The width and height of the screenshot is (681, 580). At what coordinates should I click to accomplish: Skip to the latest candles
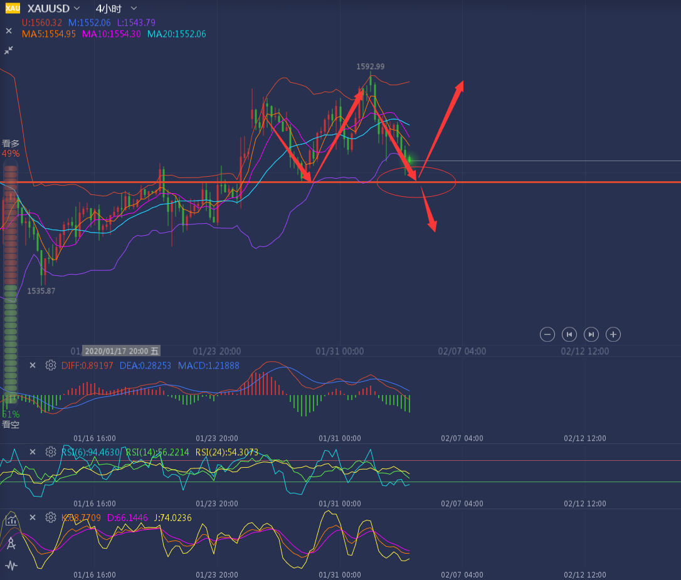[591, 334]
